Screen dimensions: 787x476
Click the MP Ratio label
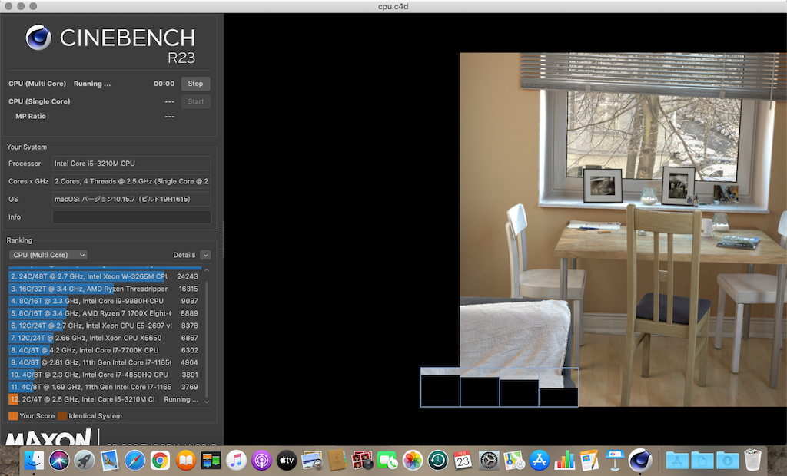coord(31,117)
